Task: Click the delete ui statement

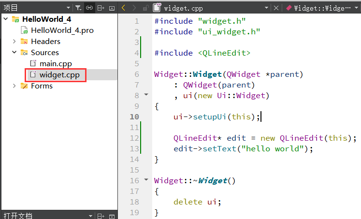Action: click(197, 202)
